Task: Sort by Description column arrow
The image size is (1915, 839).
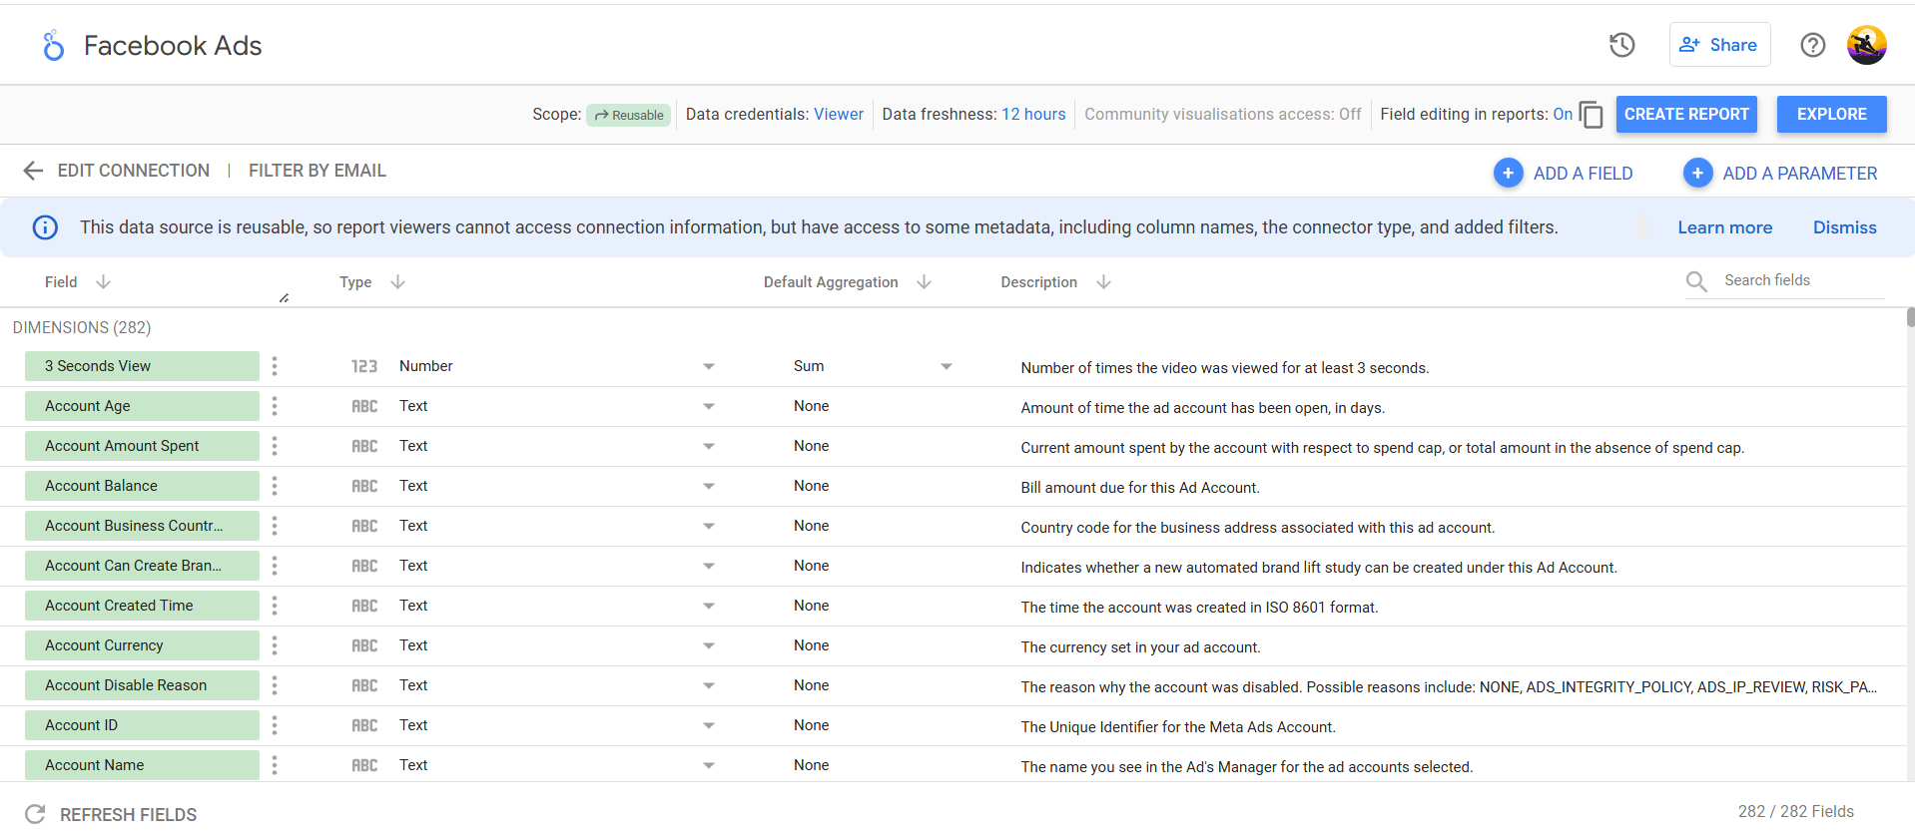Action: (1103, 282)
